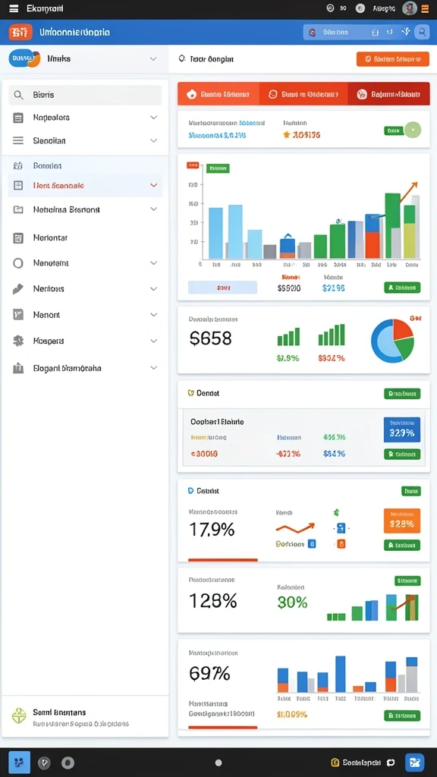Image resolution: width=437 pixels, height=777 pixels.
Task: Toggle the green switch in summary card
Action: 402,131
